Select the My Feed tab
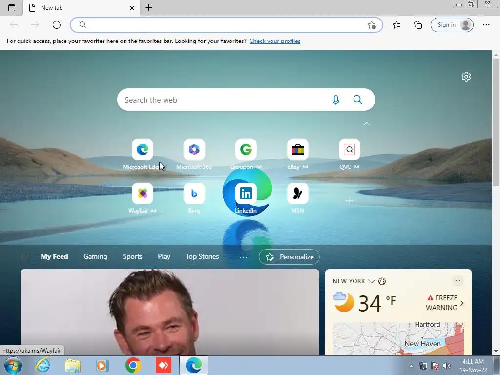This screenshot has height=375, width=500. coord(54,257)
